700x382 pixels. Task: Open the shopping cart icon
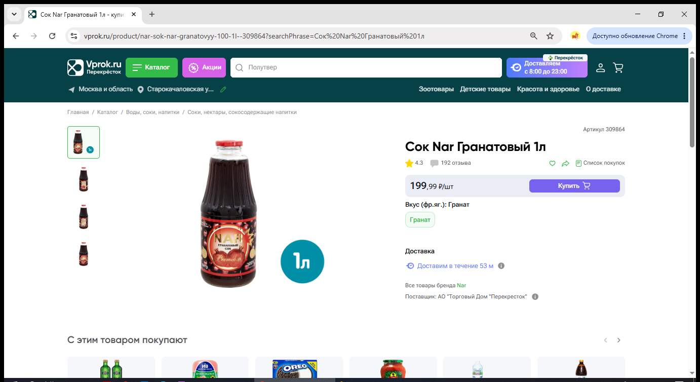pyautogui.click(x=618, y=67)
